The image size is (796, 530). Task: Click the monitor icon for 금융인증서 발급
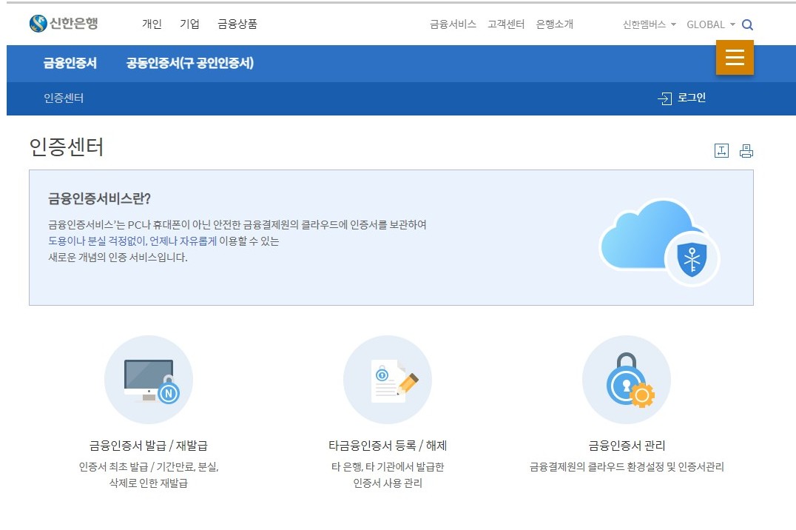149,380
